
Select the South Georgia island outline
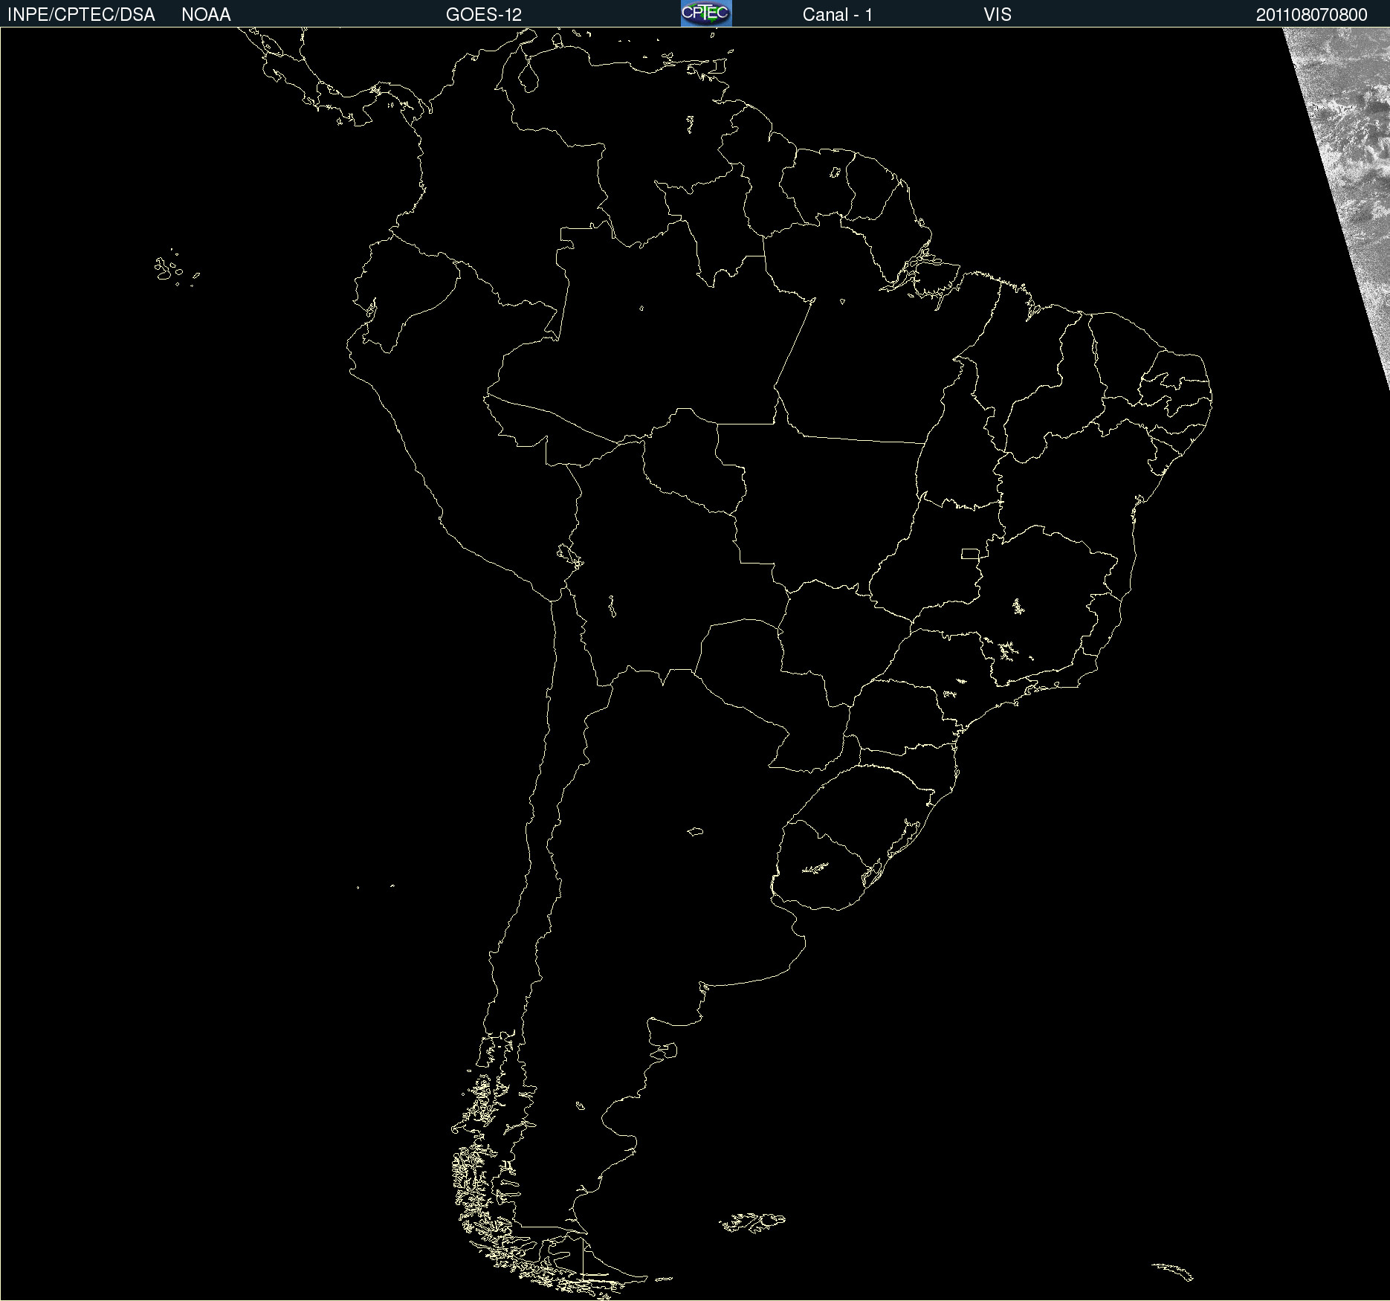tap(1173, 1271)
